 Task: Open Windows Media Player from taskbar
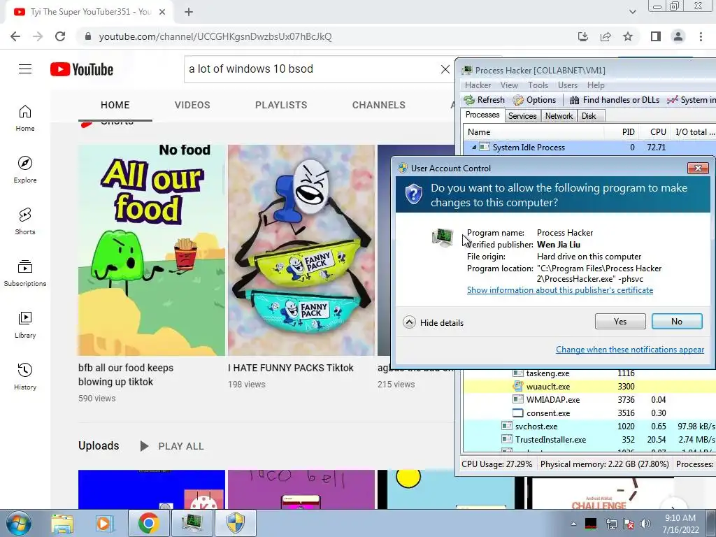104,523
